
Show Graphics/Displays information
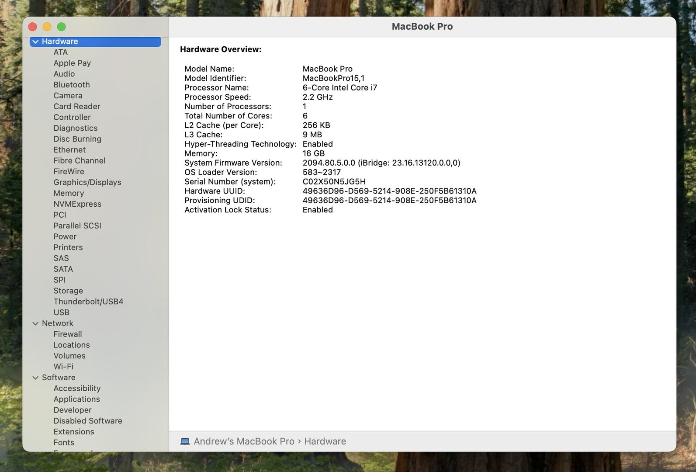click(x=87, y=182)
